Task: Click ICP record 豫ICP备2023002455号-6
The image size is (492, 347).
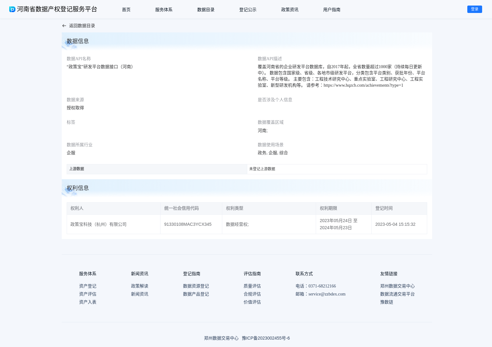Action: pyautogui.click(x=266, y=338)
